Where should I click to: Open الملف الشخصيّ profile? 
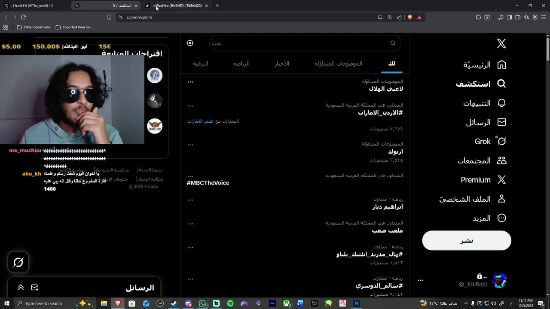[473, 199]
